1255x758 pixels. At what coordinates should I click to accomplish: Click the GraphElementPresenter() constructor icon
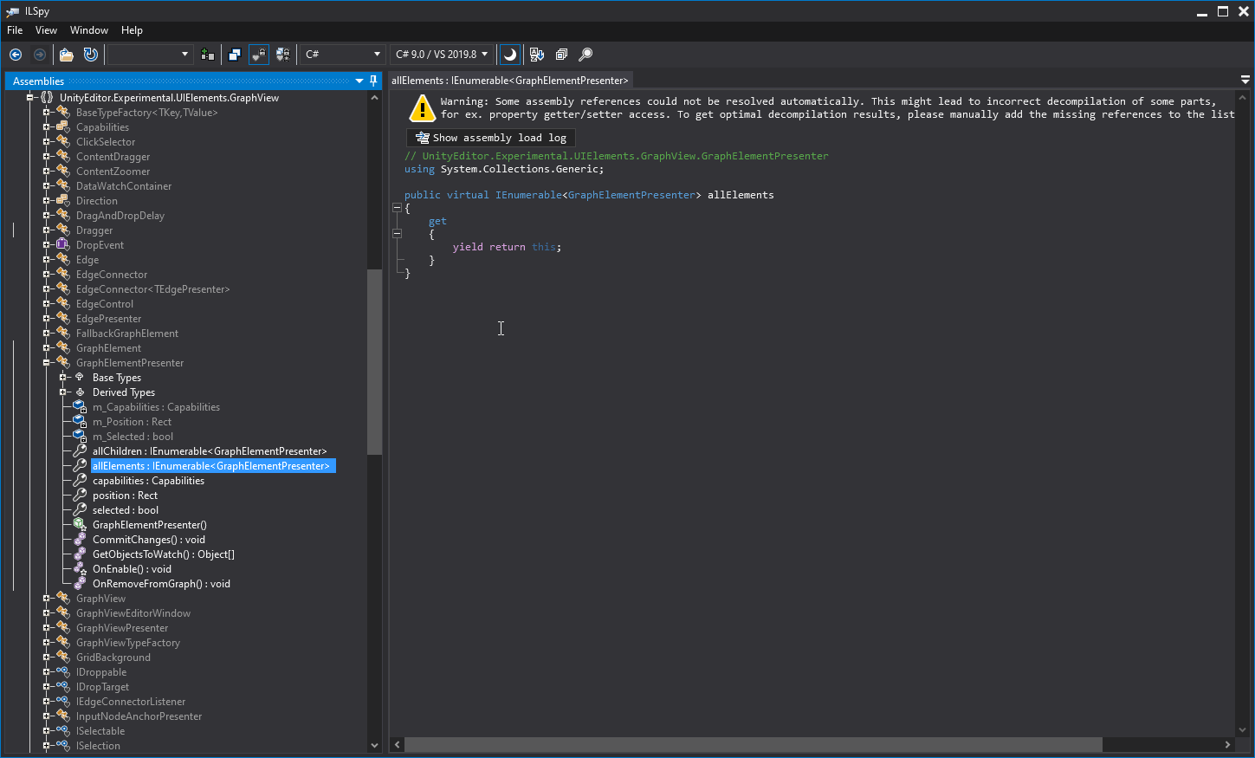point(79,524)
